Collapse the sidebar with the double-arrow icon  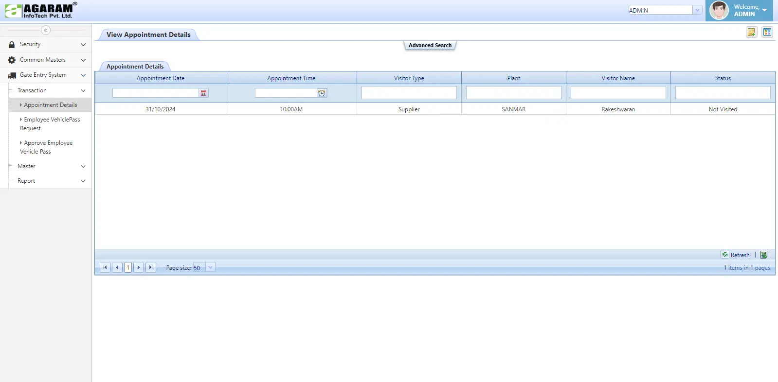(x=46, y=30)
